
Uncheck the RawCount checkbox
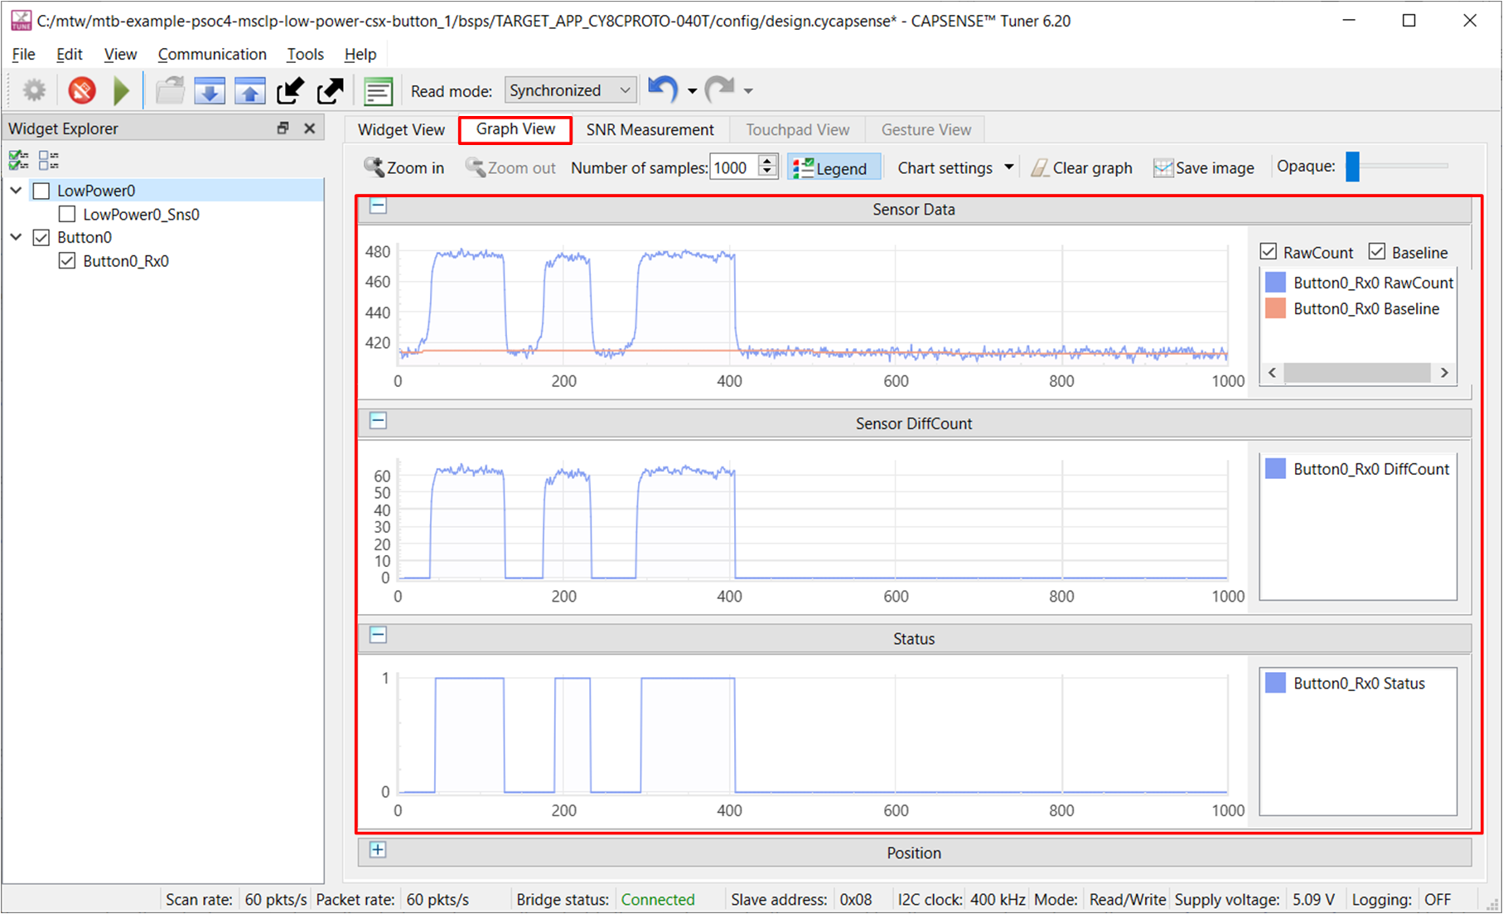pos(1268,251)
